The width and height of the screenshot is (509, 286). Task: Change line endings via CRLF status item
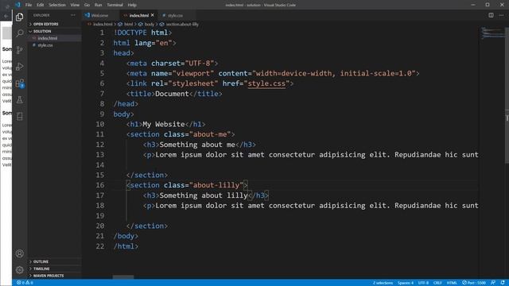[x=437, y=283]
